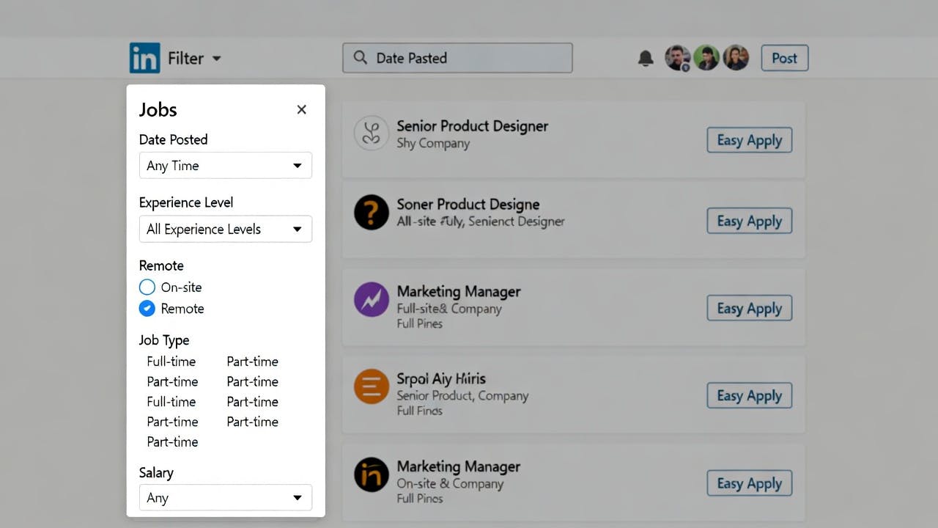Select the first Full-time job type option
Image resolution: width=938 pixels, height=528 pixels.
click(171, 362)
